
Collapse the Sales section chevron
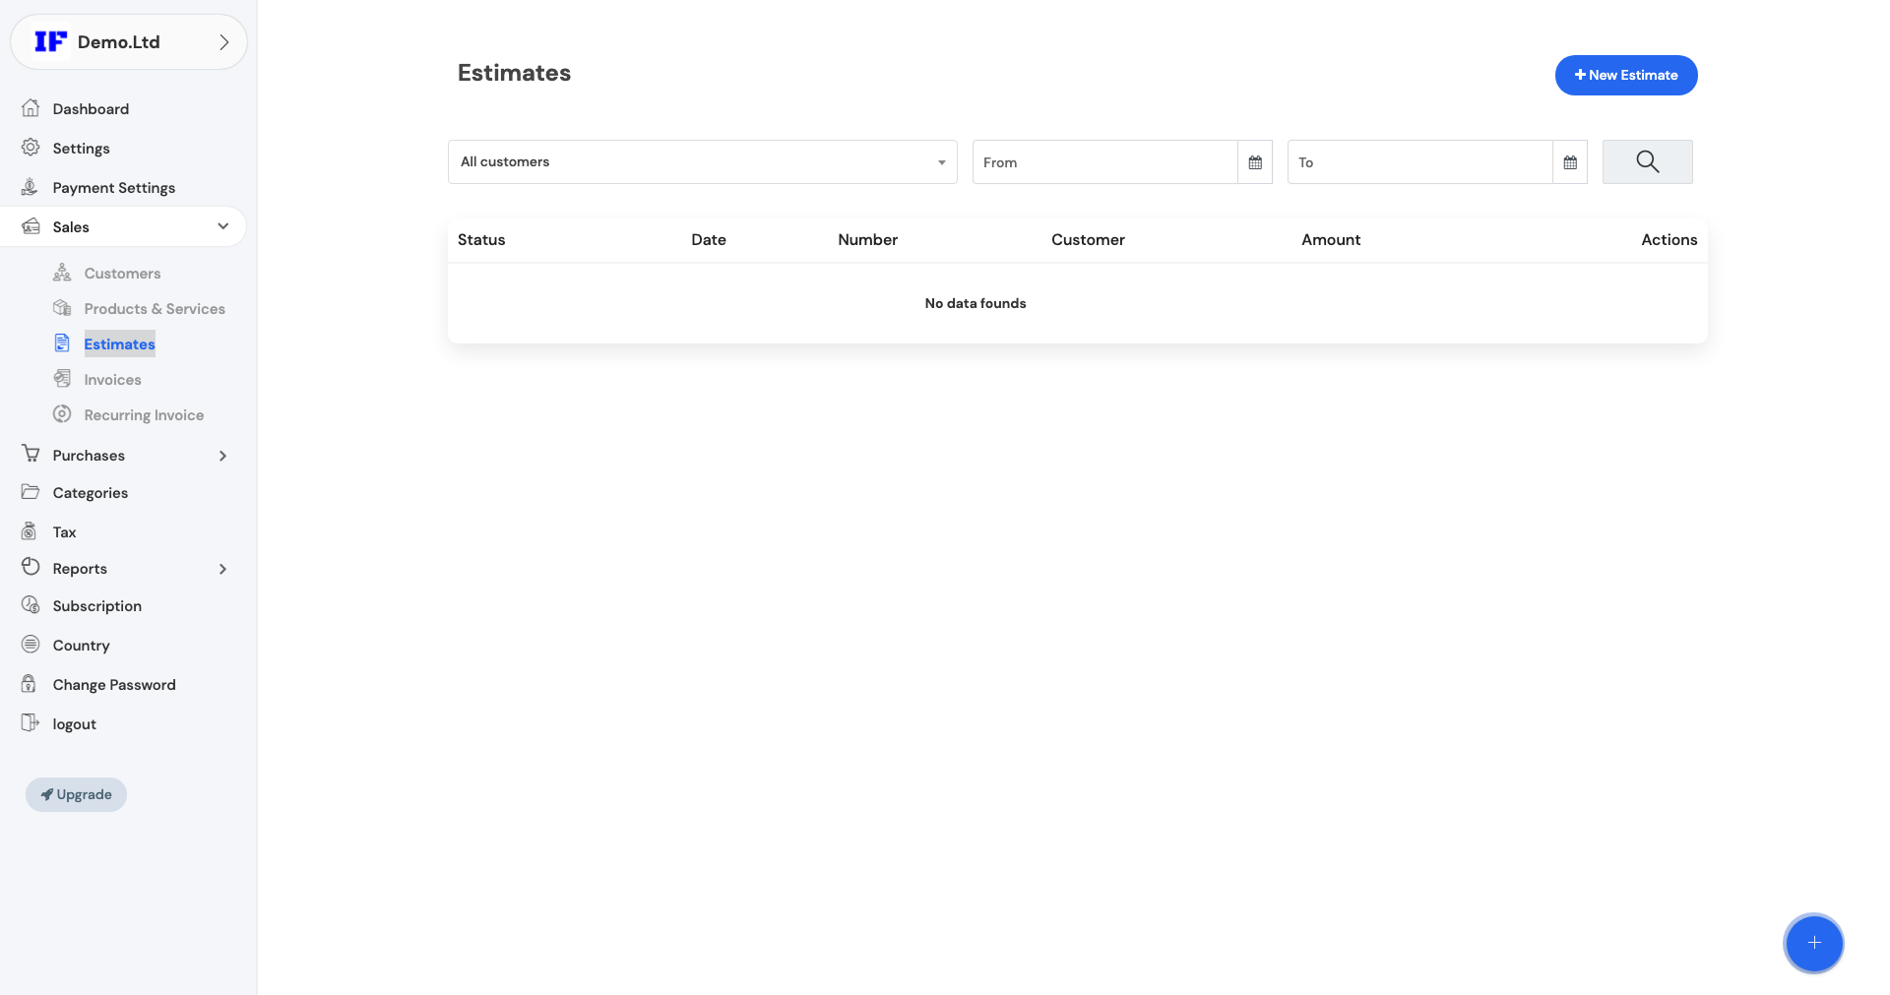pyautogui.click(x=223, y=226)
